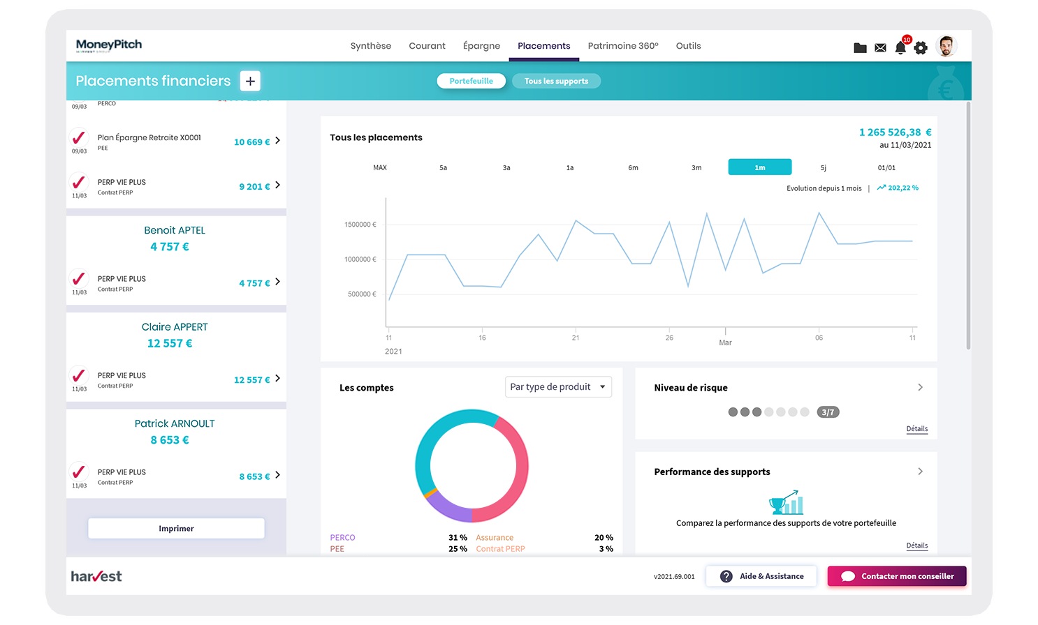Open Détails under Performance des supports
The image size is (1038, 625).
(917, 545)
